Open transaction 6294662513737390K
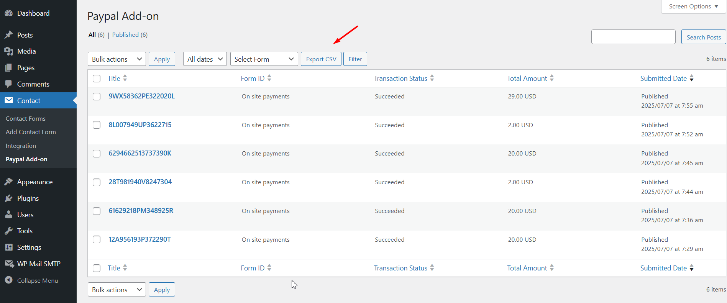The image size is (727, 303). click(x=140, y=153)
